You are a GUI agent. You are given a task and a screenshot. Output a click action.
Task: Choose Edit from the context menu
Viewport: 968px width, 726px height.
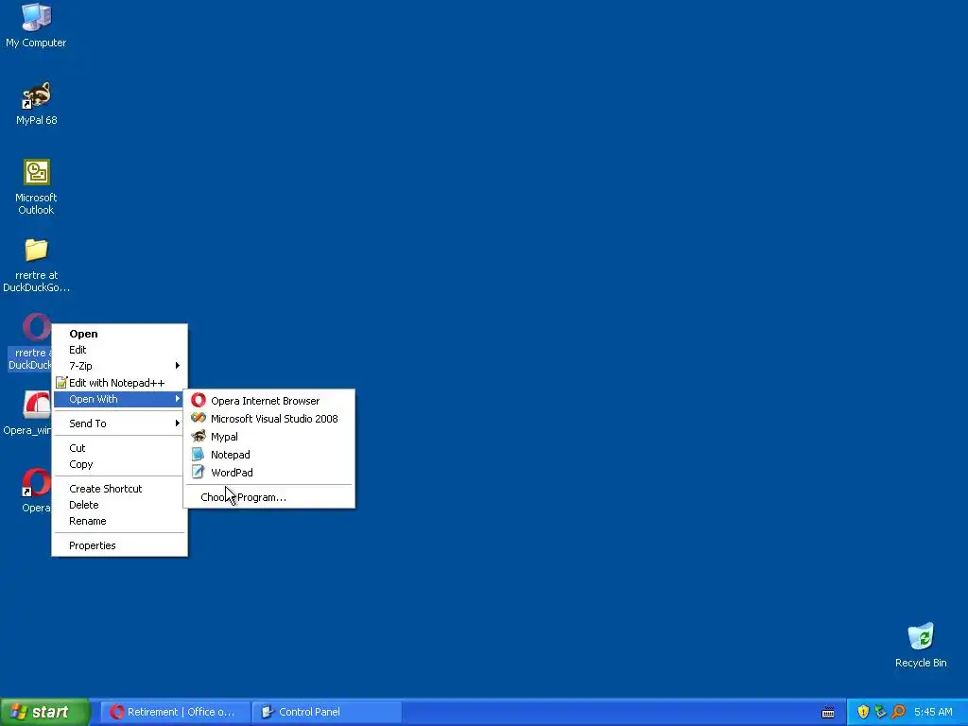(x=119, y=350)
